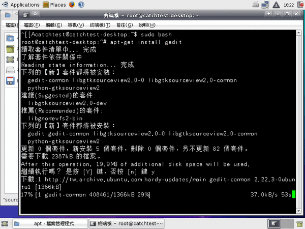Viewport: 305px width, 229px height.
Task: Click the 'libgnomevfs2-bin' recommended package text
Action: tap(55, 118)
